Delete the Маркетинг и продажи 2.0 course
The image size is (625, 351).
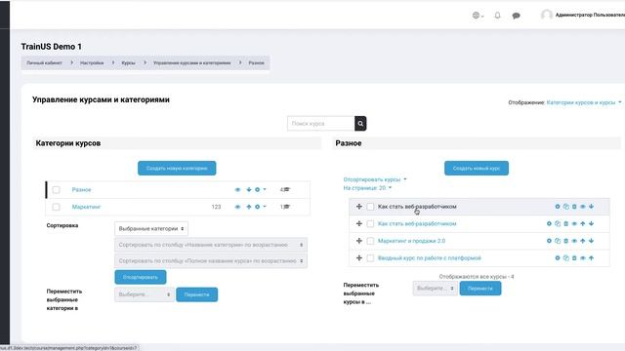(565, 241)
